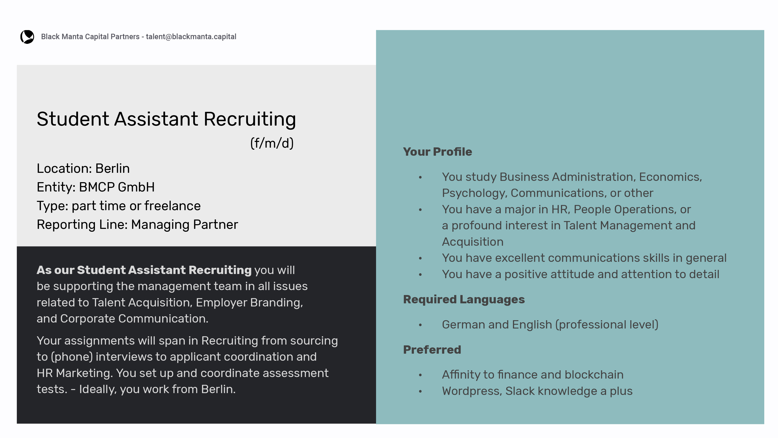Screen dimensions: 778x438
Task: Click the Your Profile heading
Action: [437, 152]
